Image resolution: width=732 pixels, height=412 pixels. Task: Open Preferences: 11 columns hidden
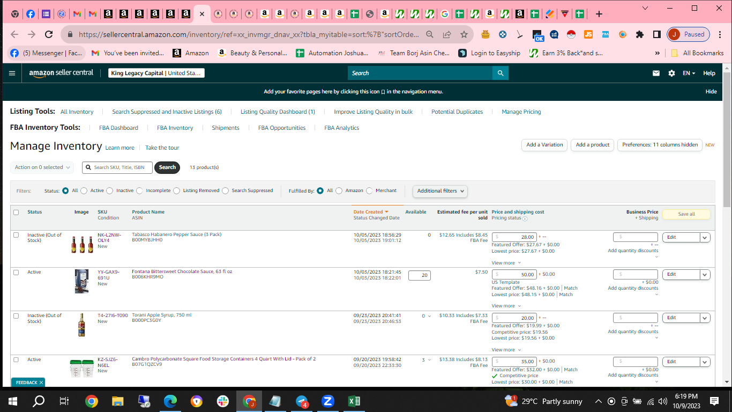[x=660, y=145]
